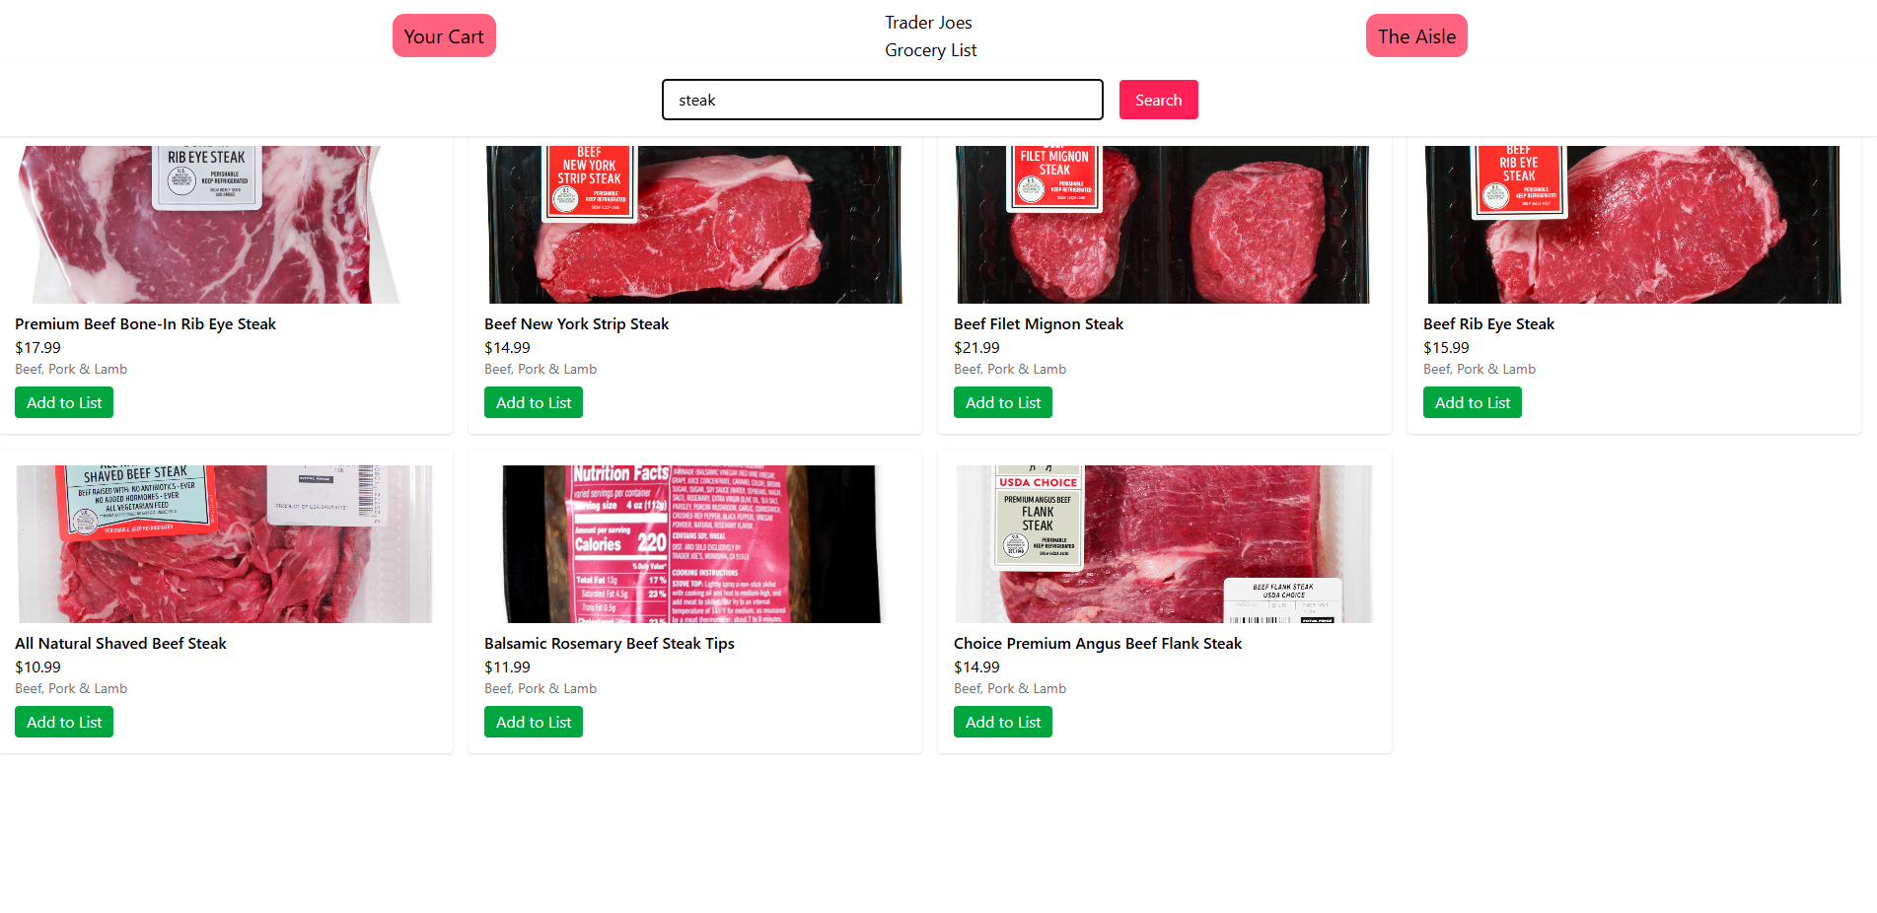Click the Beef Filet Mignon Steak product name
1877x913 pixels.
click(x=1039, y=323)
